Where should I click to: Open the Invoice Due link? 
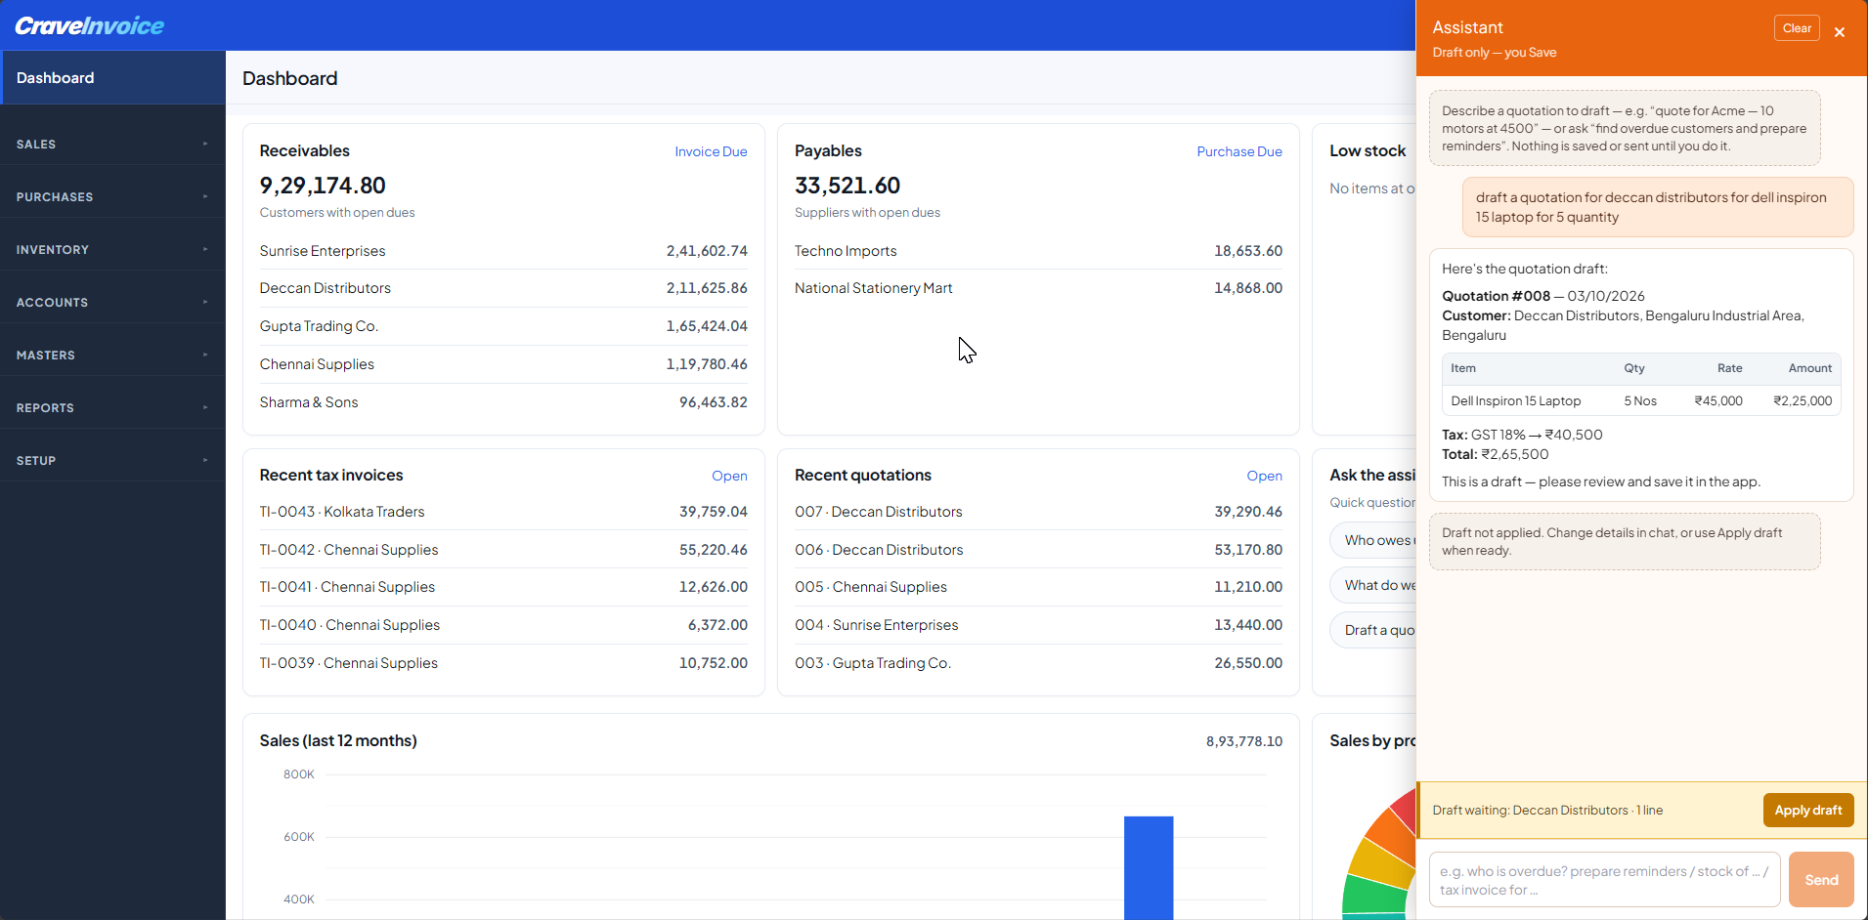click(711, 151)
